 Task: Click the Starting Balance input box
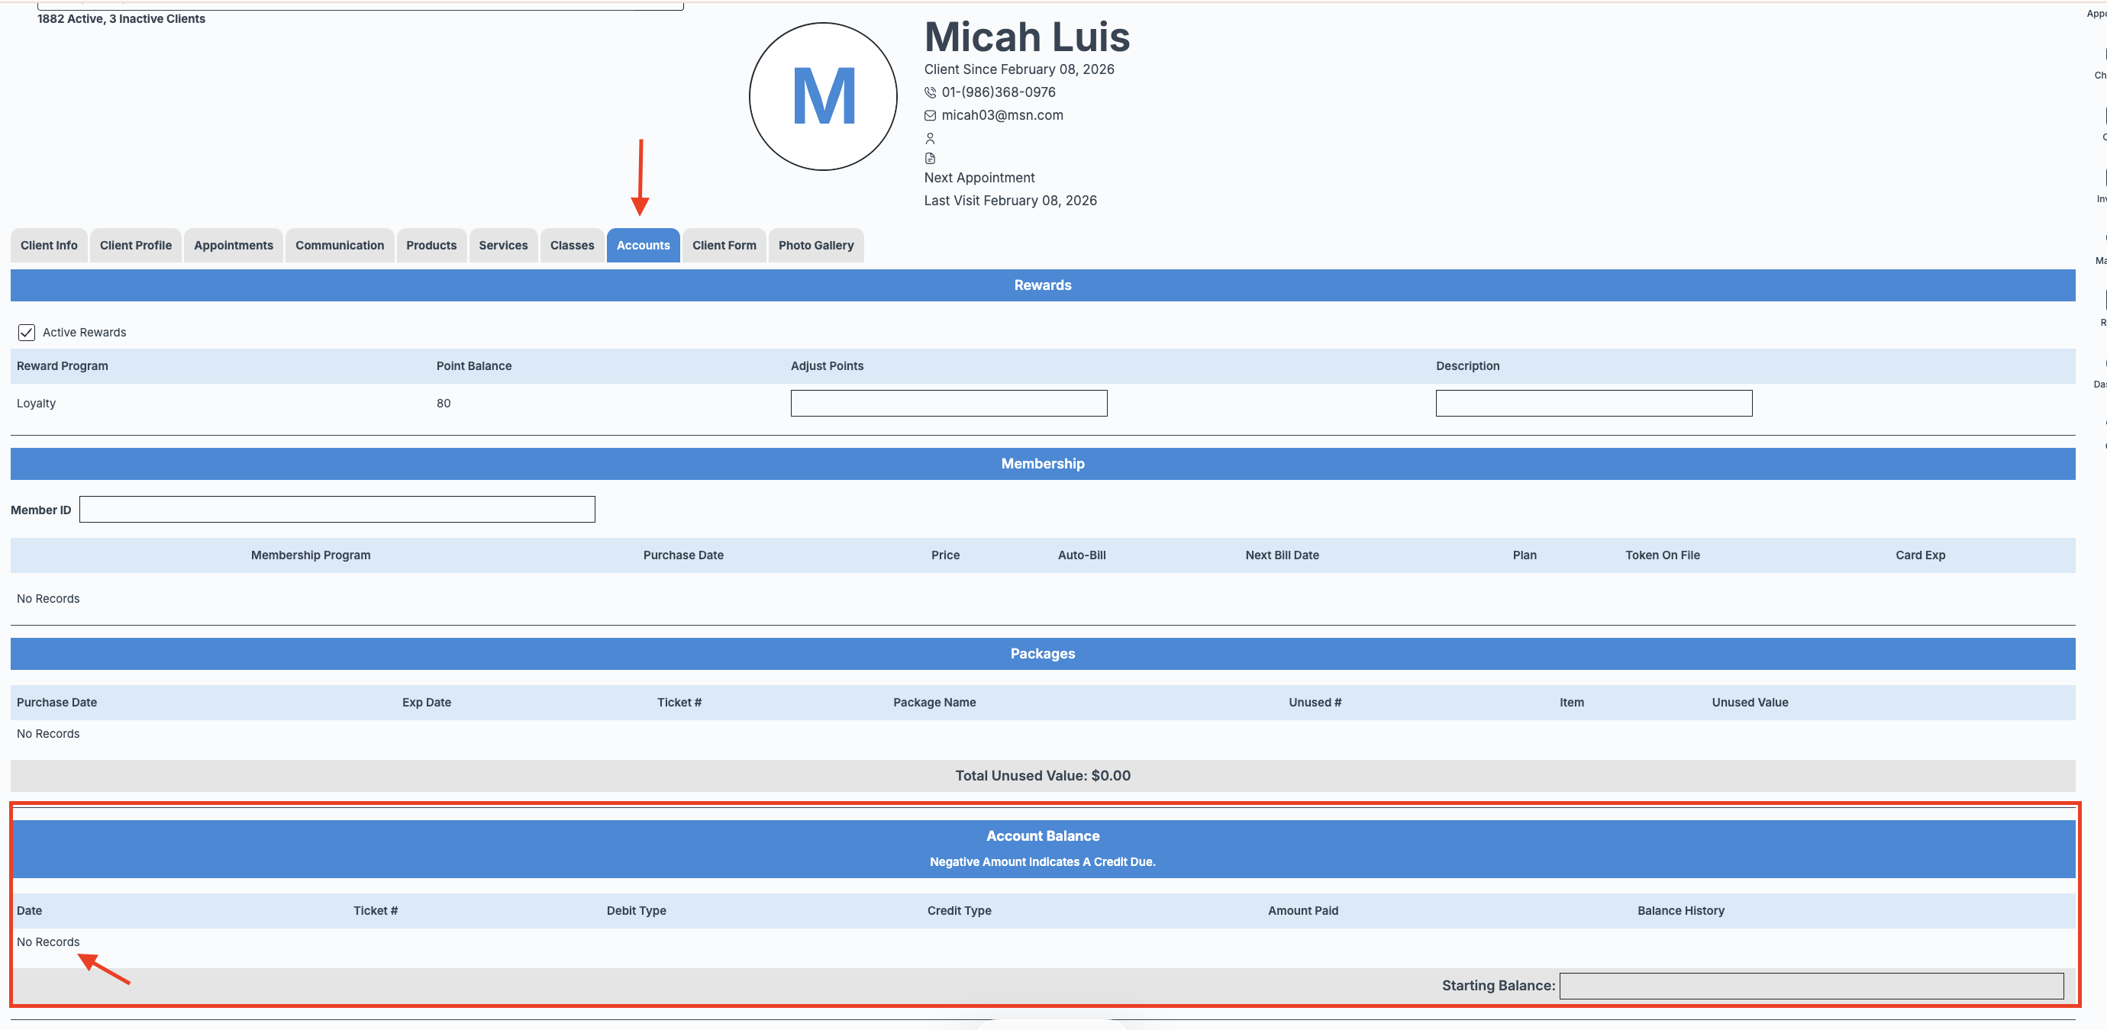(1811, 985)
